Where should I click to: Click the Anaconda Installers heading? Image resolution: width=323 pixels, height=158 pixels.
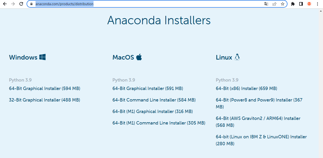coord(159,20)
